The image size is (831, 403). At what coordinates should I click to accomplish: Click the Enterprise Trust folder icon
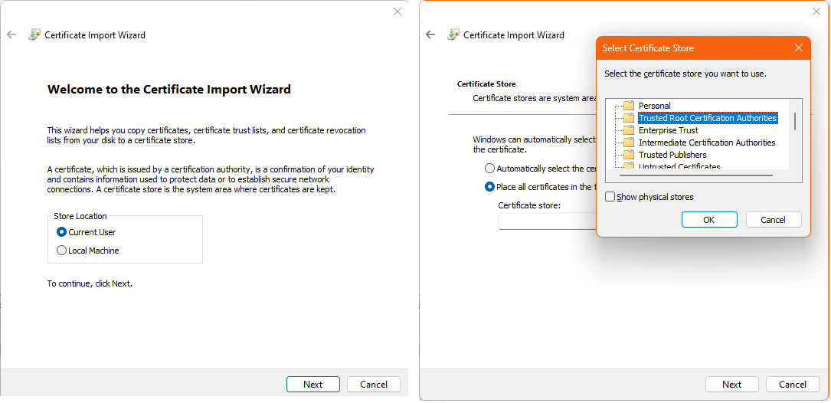point(629,130)
